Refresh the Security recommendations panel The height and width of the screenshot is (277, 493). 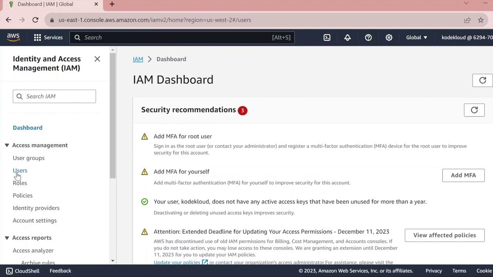pos(474,110)
